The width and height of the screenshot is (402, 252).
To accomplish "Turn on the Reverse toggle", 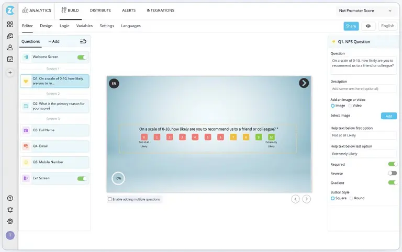I will coord(392,173).
